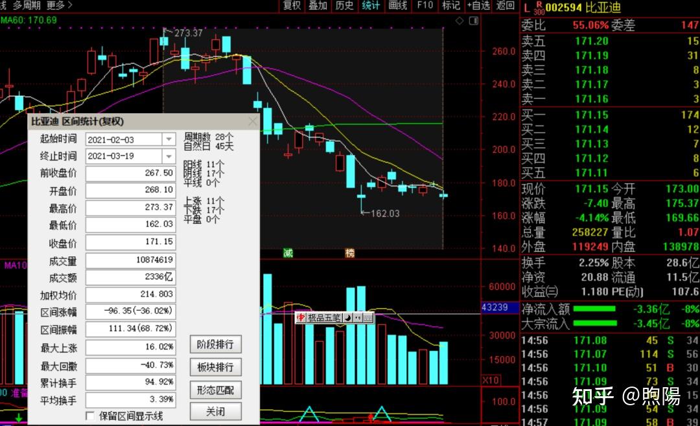Click the 标记 mark option

coord(450,5)
